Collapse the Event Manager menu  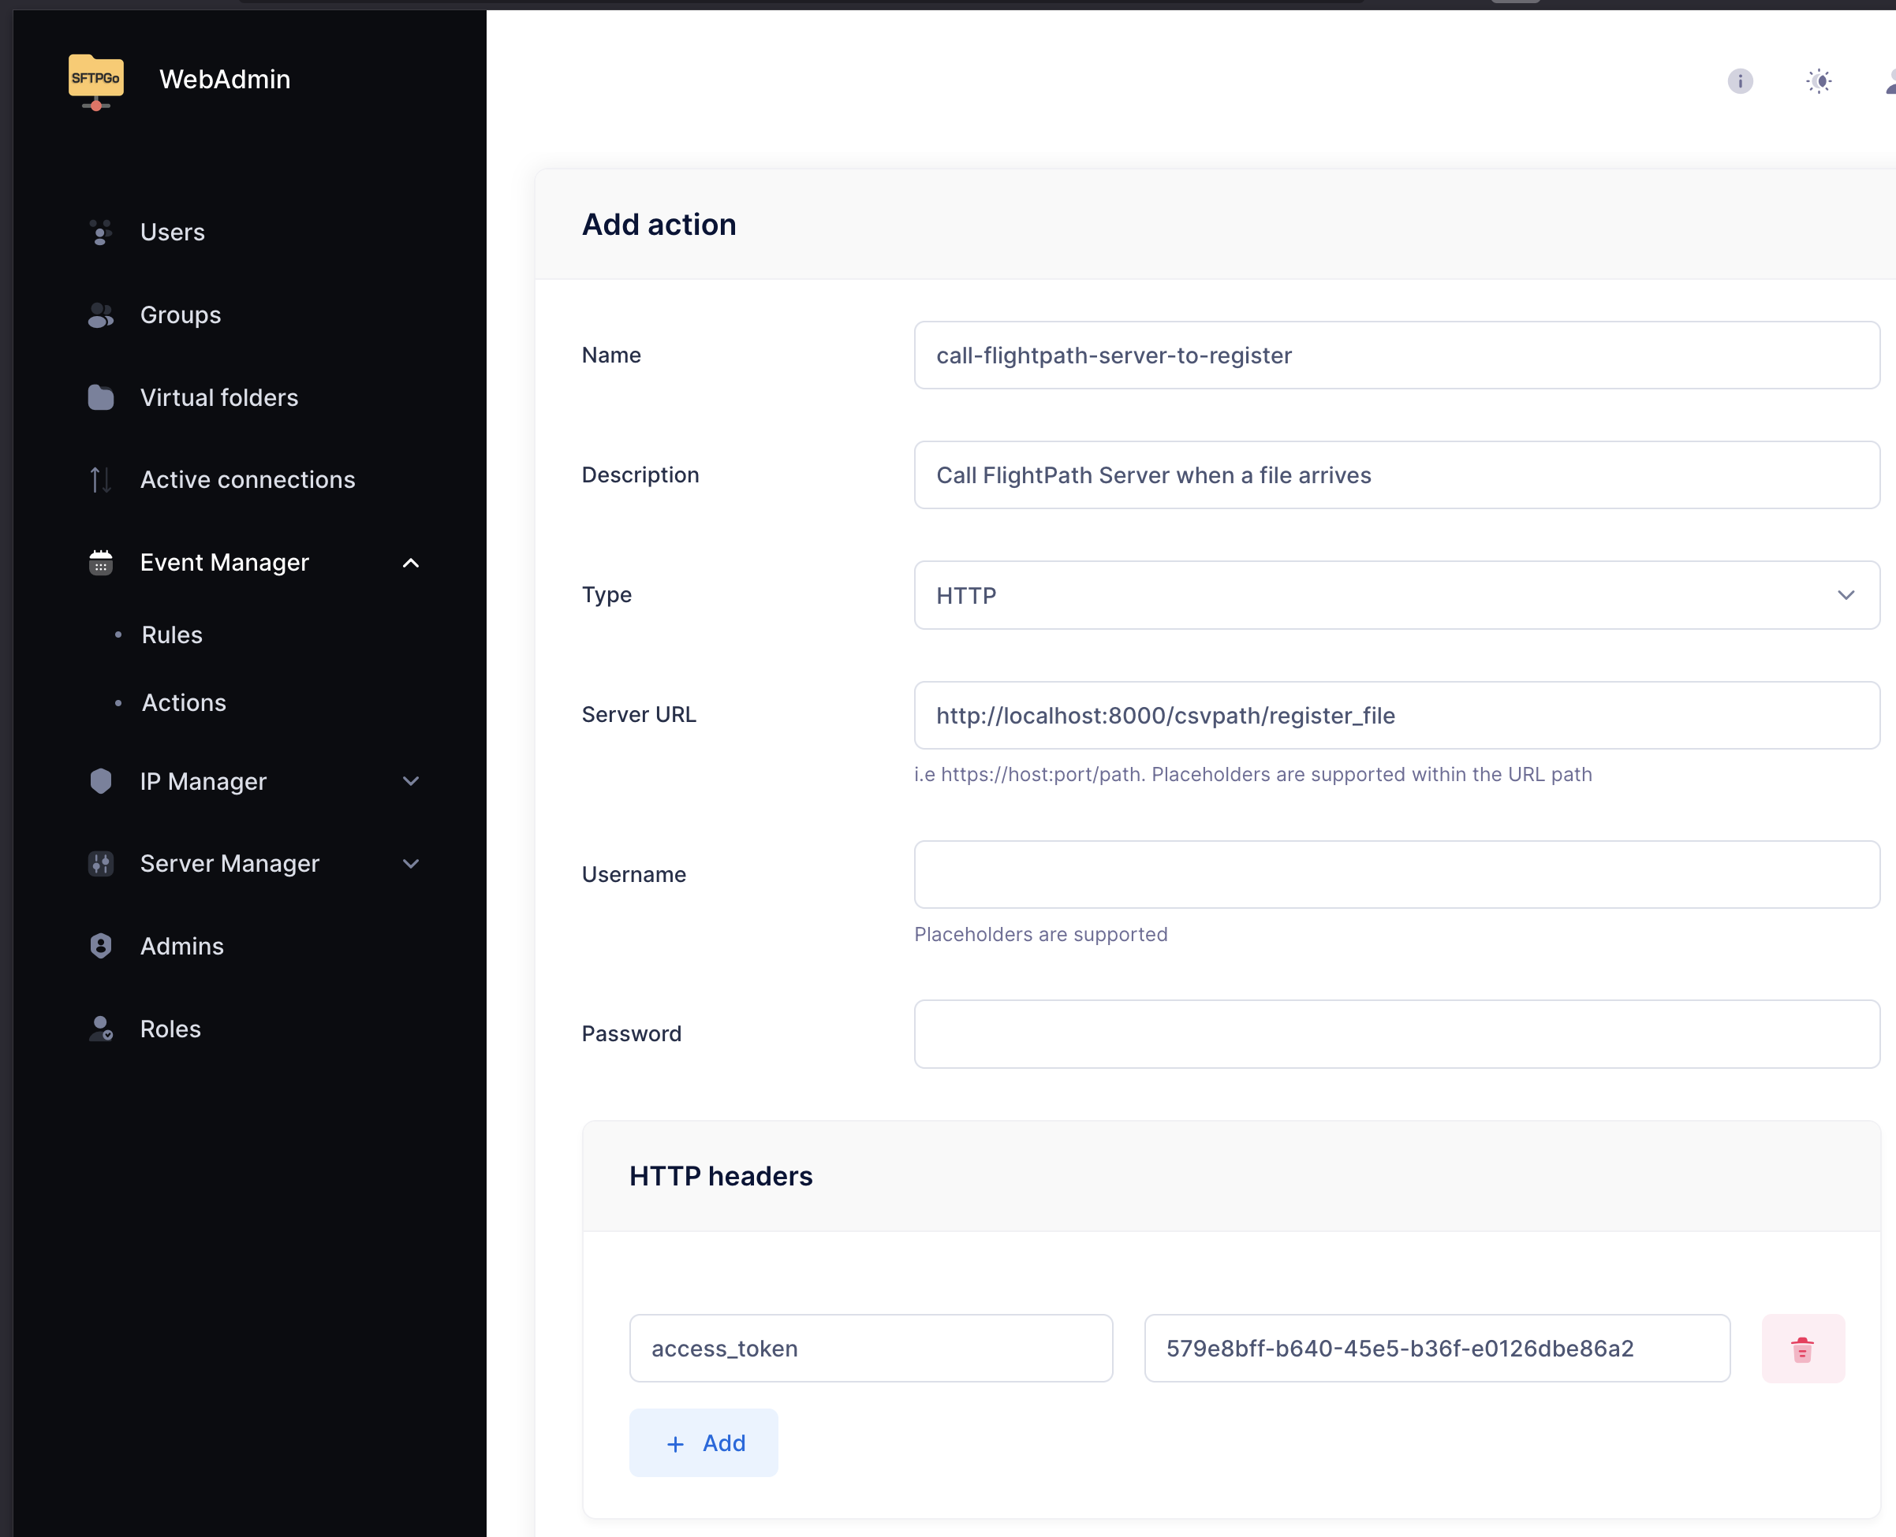[410, 563]
